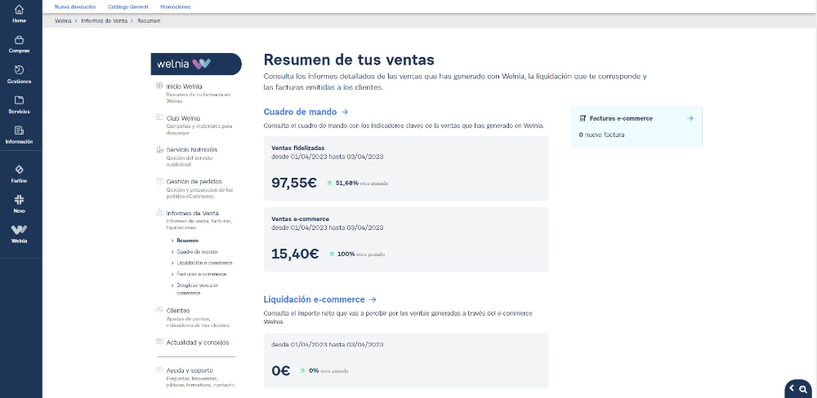
Task: Click the 15,40€ sales amount
Action: (295, 254)
